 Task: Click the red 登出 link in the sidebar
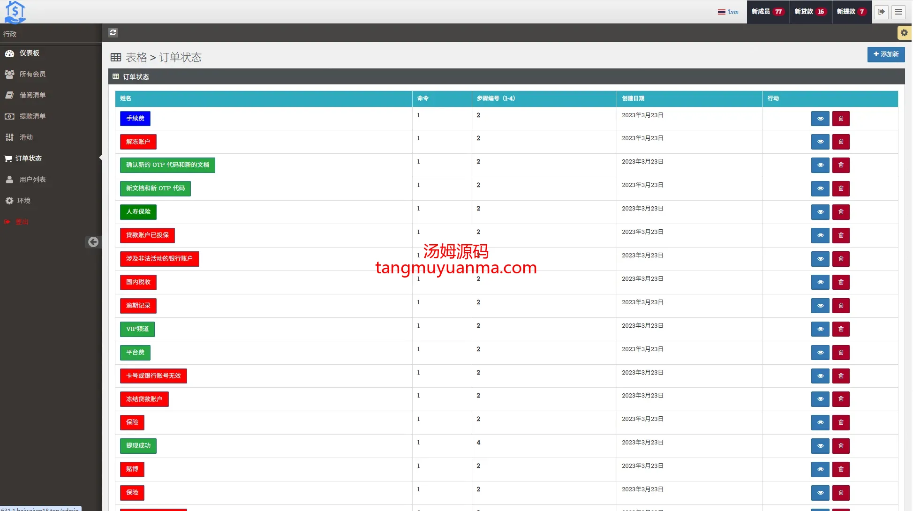coord(22,222)
